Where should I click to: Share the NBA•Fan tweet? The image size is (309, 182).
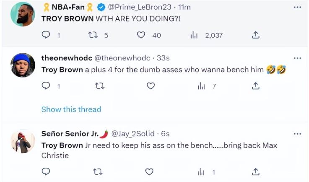coord(255,36)
